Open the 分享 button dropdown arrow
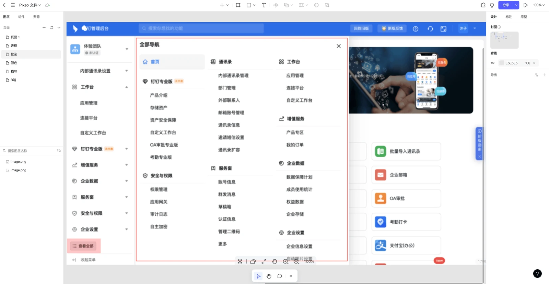 (x=516, y=5)
